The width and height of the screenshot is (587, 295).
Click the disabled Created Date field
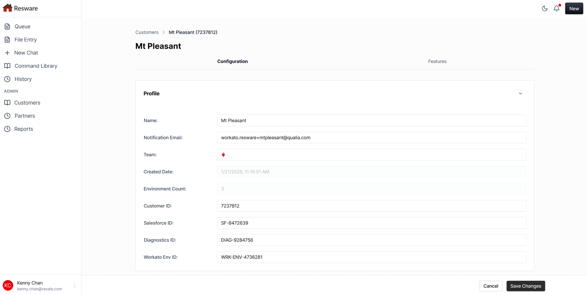372,172
